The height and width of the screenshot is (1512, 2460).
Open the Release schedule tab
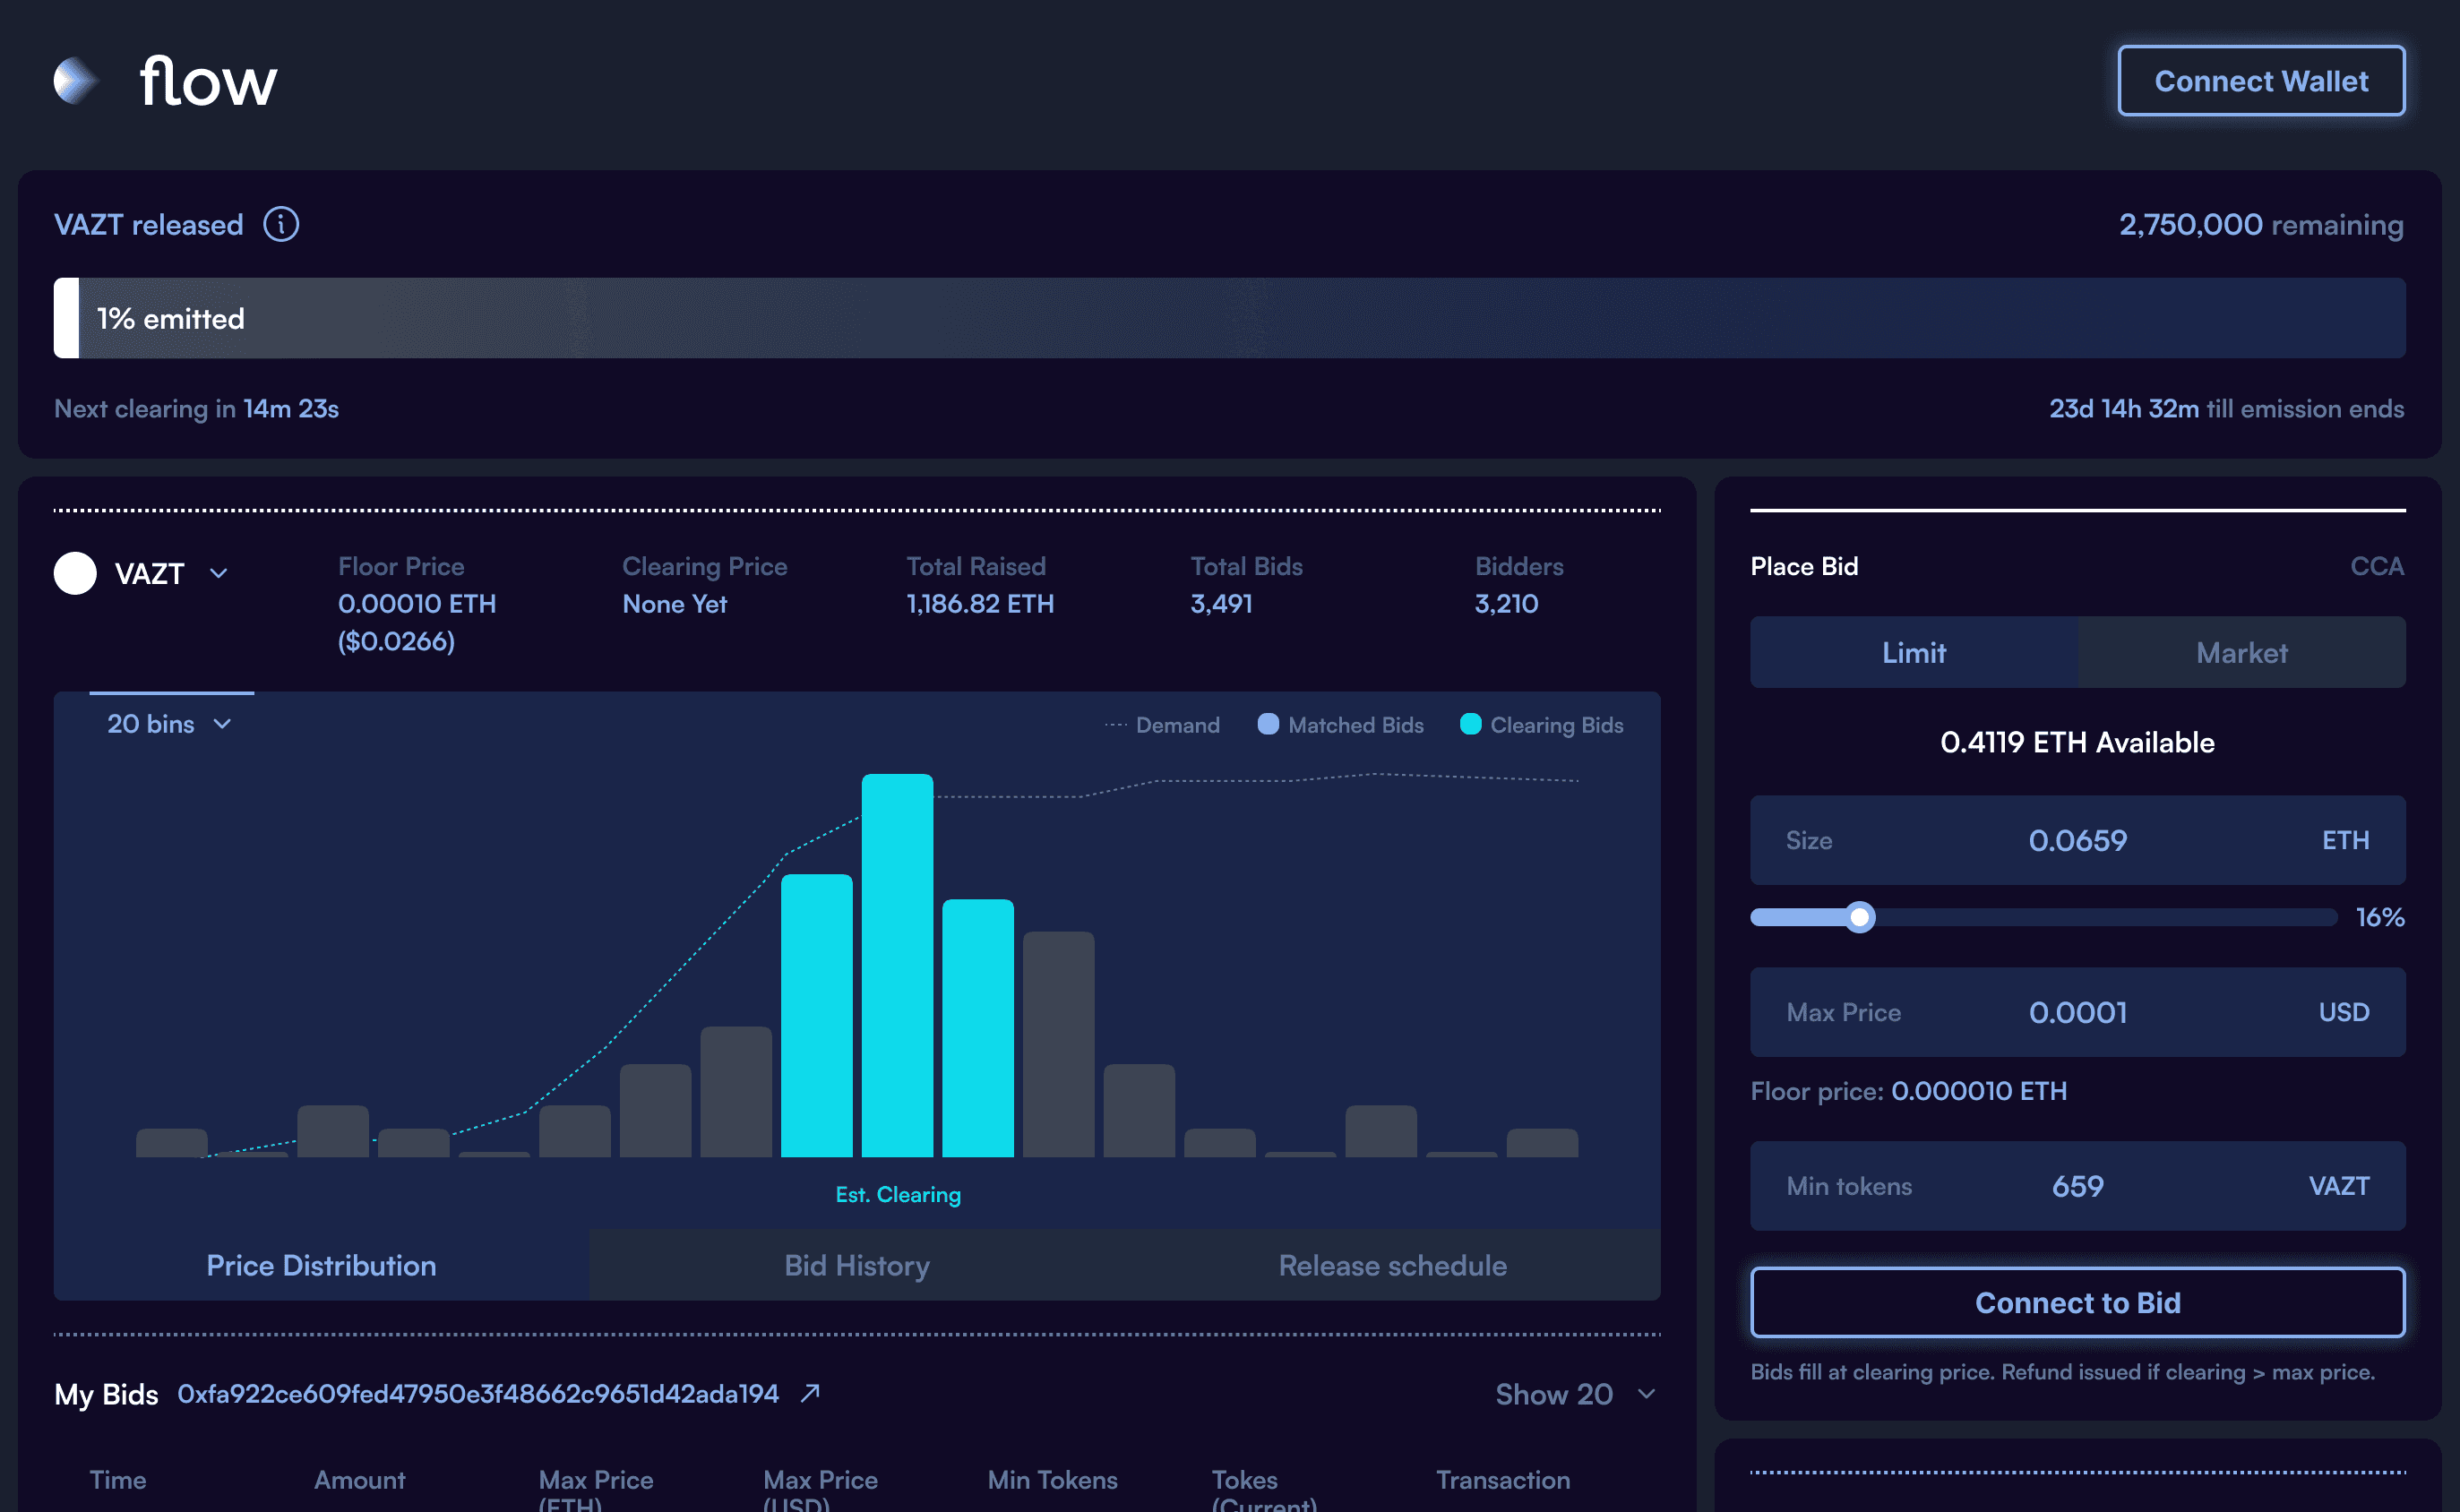tap(1392, 1265)
